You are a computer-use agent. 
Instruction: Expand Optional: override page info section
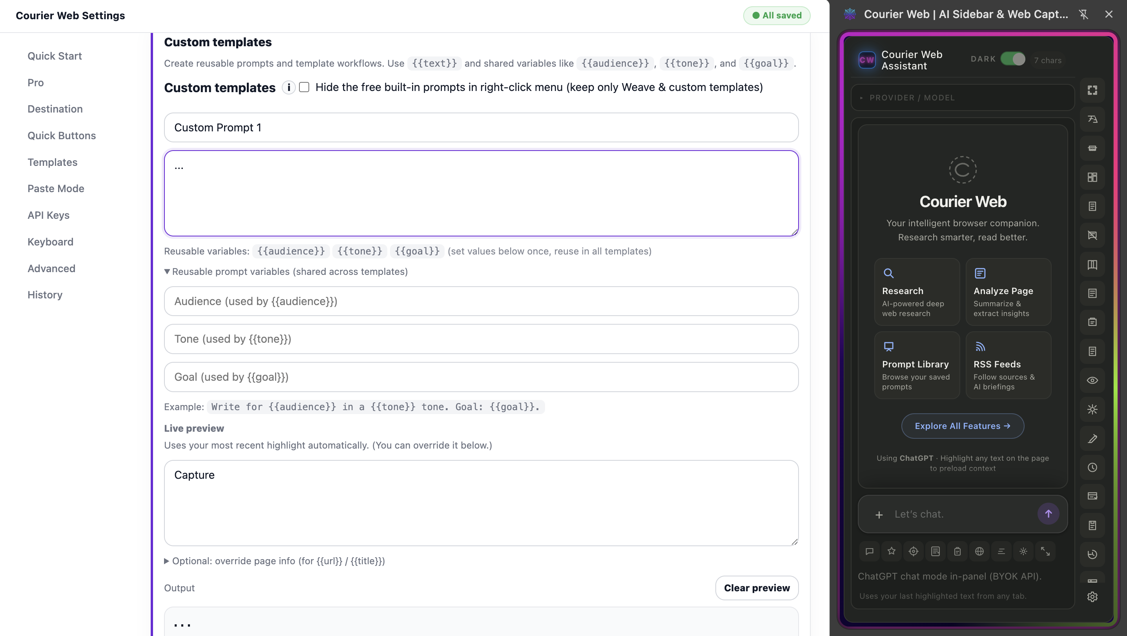click(274, 561)
